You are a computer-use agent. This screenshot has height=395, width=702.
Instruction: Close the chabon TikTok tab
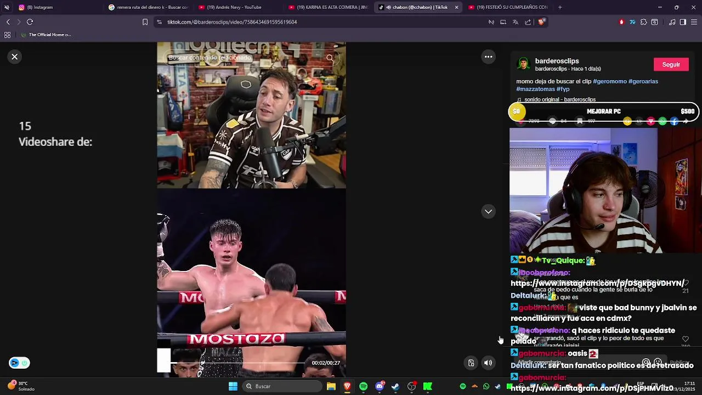[x=456, y=7]
